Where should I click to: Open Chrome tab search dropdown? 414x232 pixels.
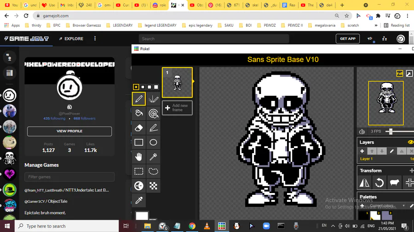(366, 5)
